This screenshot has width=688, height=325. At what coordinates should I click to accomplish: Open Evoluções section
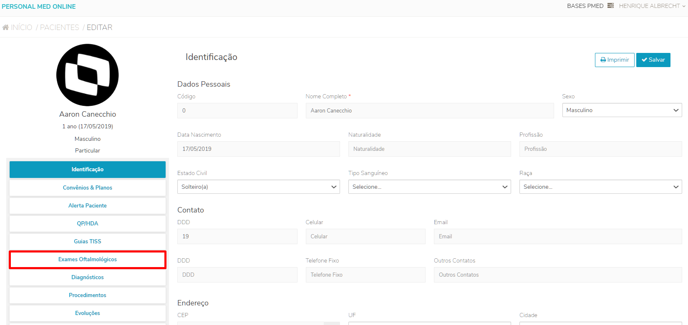88,313
